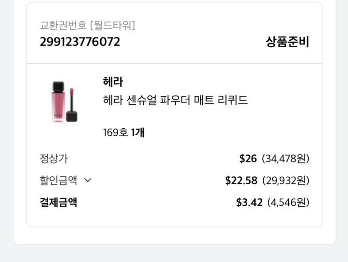The image size is (348, 262).
Task: Click the 상품준비 order status label
Action: (287, 42)
